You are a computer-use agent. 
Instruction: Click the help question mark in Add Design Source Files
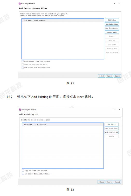[x=114, y=3]
